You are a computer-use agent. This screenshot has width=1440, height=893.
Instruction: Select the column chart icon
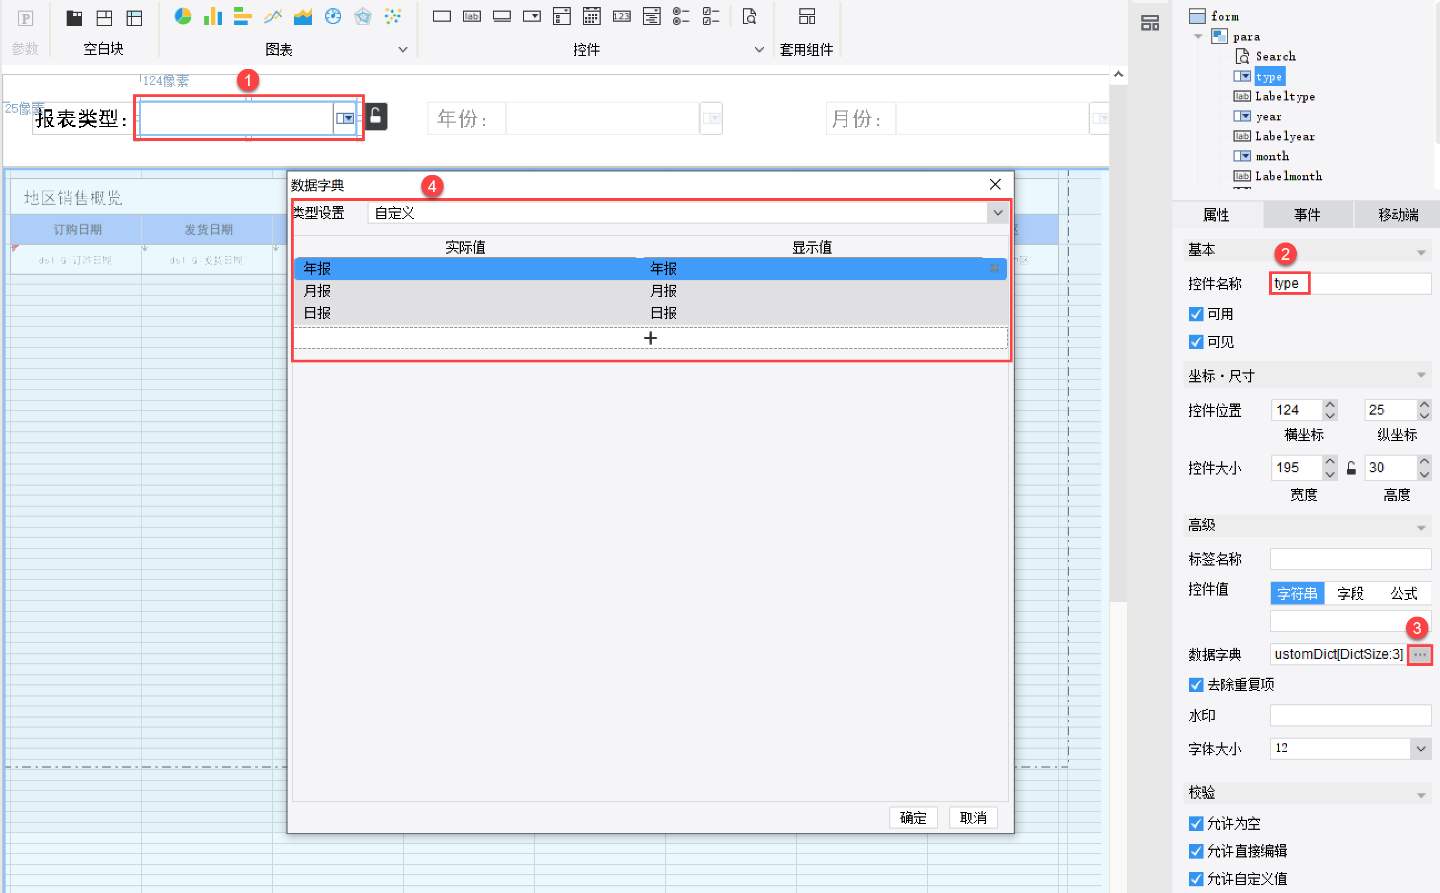[213, 17]
